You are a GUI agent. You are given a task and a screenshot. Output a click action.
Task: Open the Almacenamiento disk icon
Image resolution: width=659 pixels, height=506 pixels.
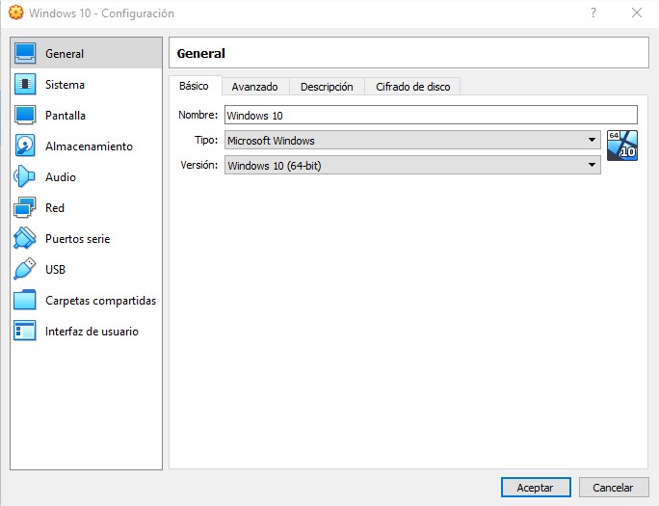coord(25,146)
